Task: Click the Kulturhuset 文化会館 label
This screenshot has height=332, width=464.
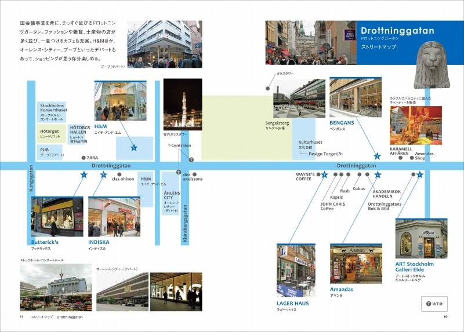Action: 310,144
